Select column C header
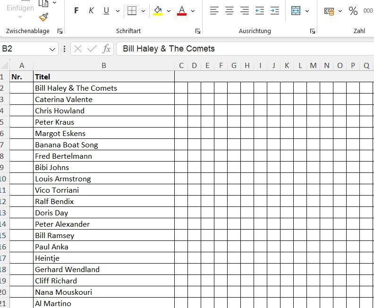The height and width of the screenshot is (308, 374). (181, 66)
